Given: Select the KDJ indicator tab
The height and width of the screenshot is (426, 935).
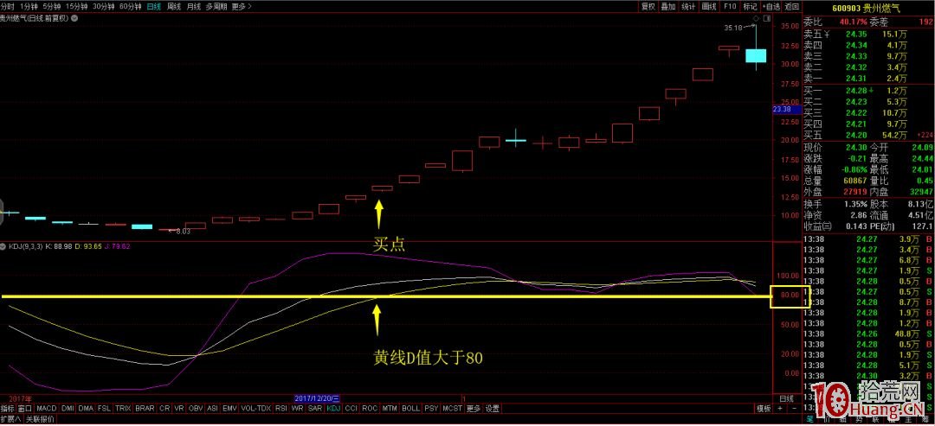Looking at the screenshot, I should (x=334, y=409).
